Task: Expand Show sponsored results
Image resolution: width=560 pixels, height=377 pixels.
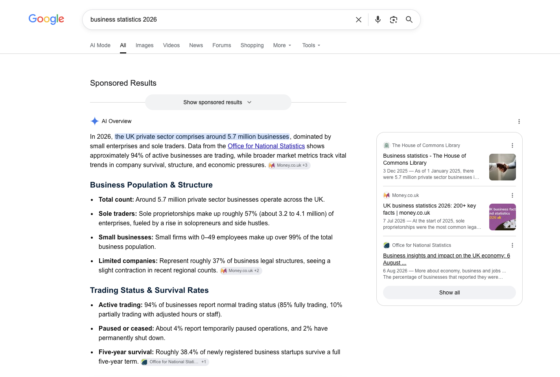Action: [218, 102]
